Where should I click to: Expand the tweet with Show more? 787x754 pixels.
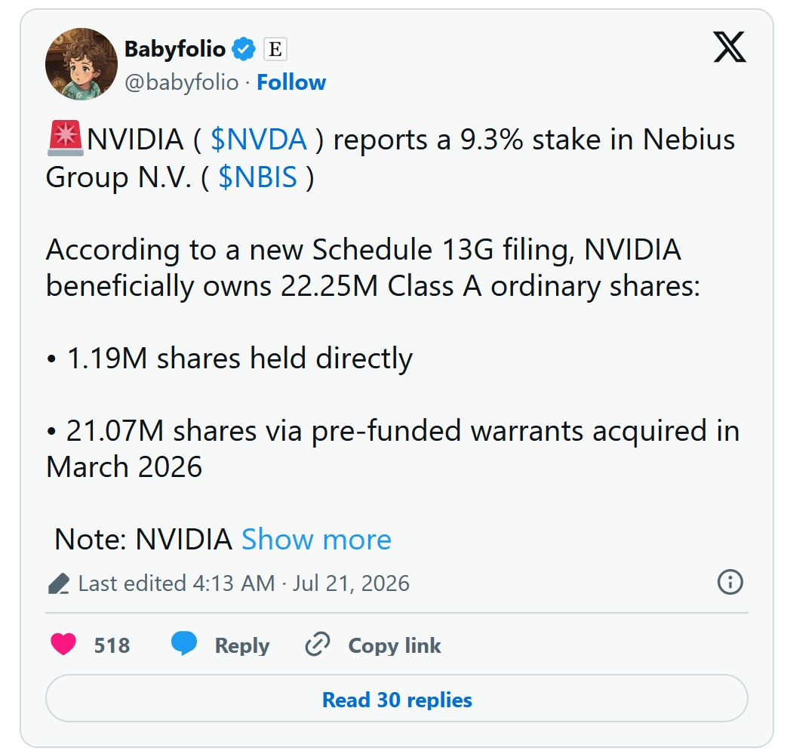coord(316,540)
